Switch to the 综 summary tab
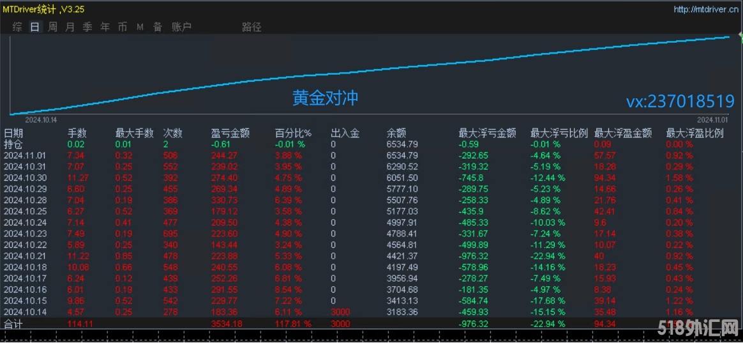 click(x=17, y=27)
